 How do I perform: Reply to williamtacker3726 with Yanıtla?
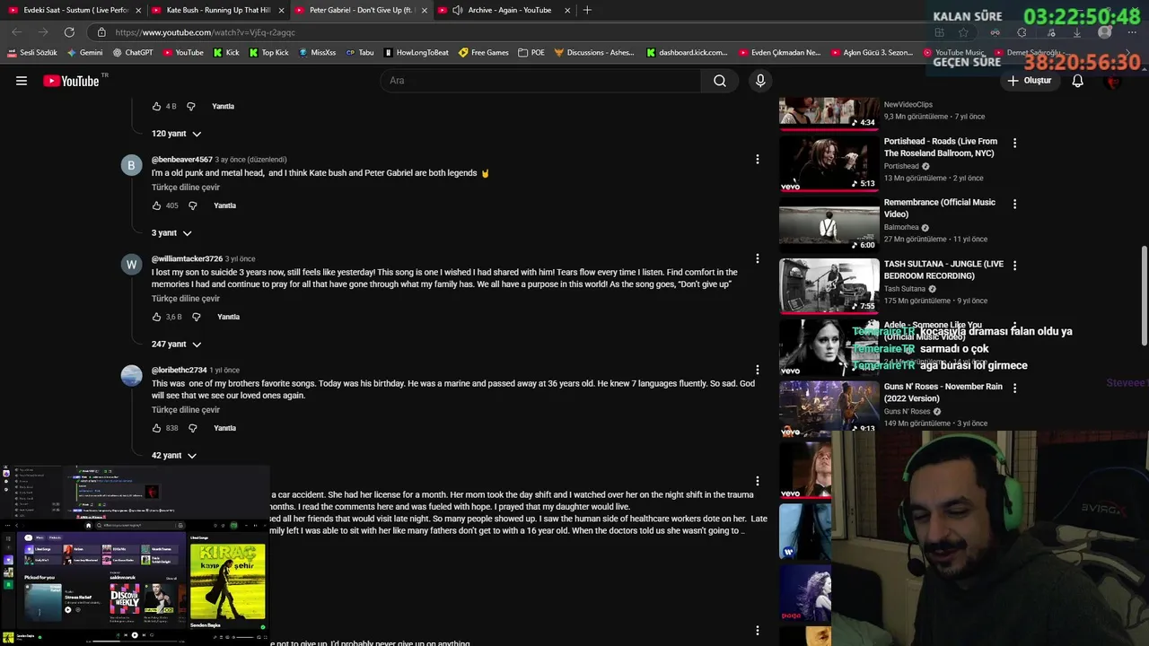click(228, 317)
